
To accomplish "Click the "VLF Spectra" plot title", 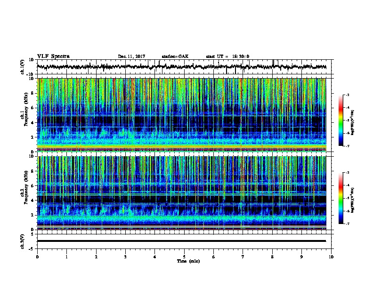I will click(x=53, y=56).
